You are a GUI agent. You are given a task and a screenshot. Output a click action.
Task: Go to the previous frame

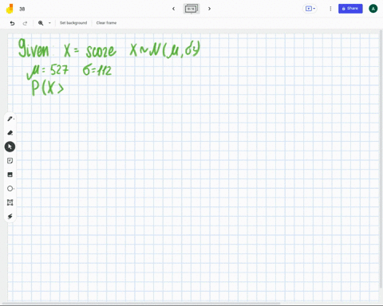click(174, 9)
